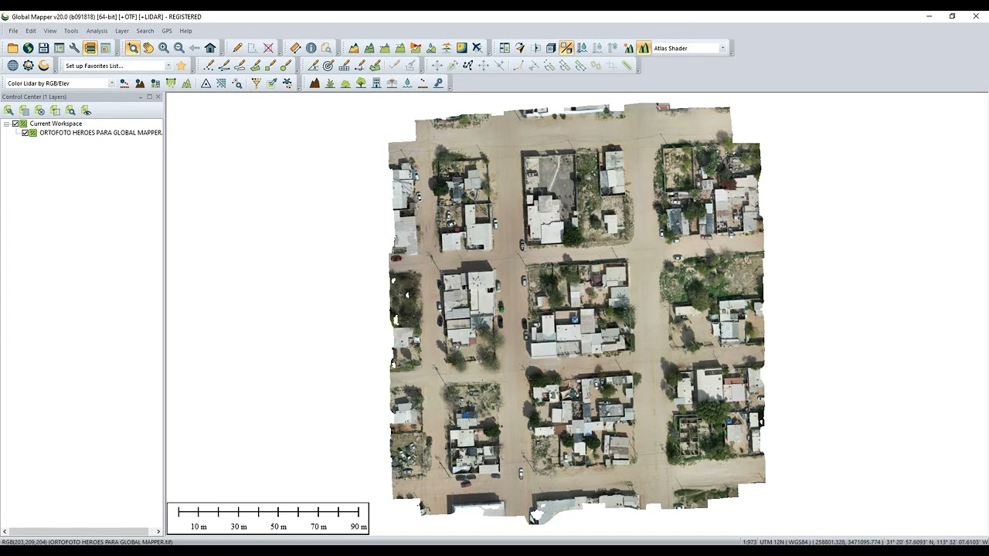Screen dimensions: 989x556
Task: Toggle the highlighted slash split-view button
Action: coord(566,48)
